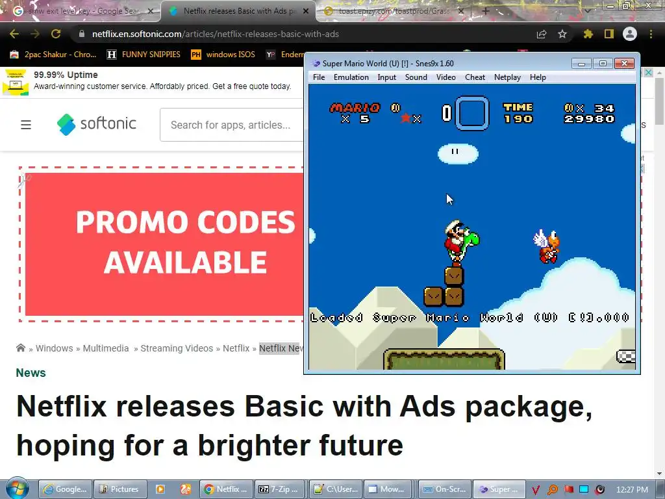Switch to the toast.epizy.com tab

point(394,11)
